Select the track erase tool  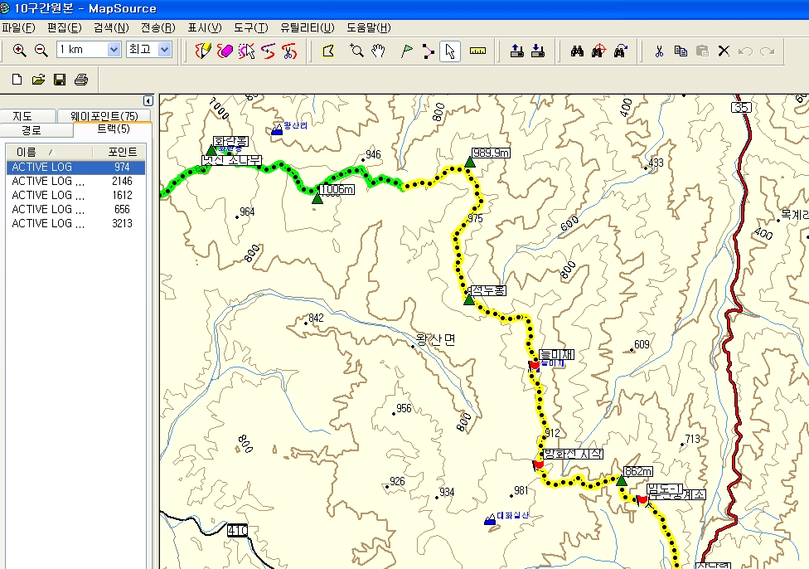click(225, 51)
